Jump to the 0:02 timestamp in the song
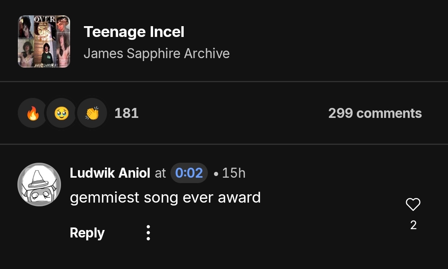This screenshot has height=269, width=448. point(189,173)
